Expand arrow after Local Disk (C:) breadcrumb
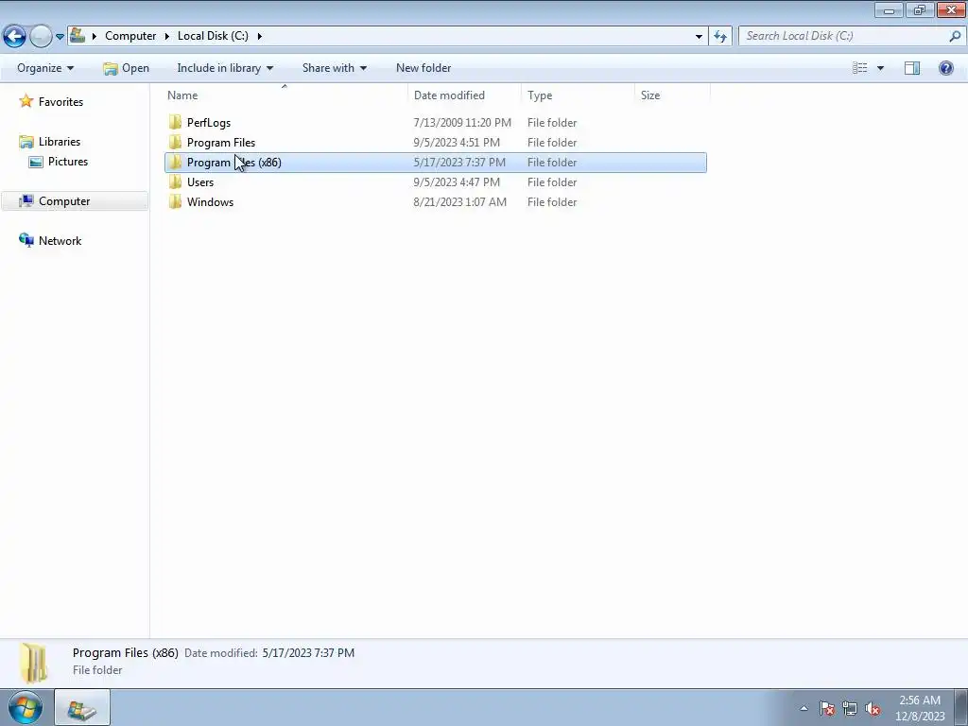 click(259, 36)
